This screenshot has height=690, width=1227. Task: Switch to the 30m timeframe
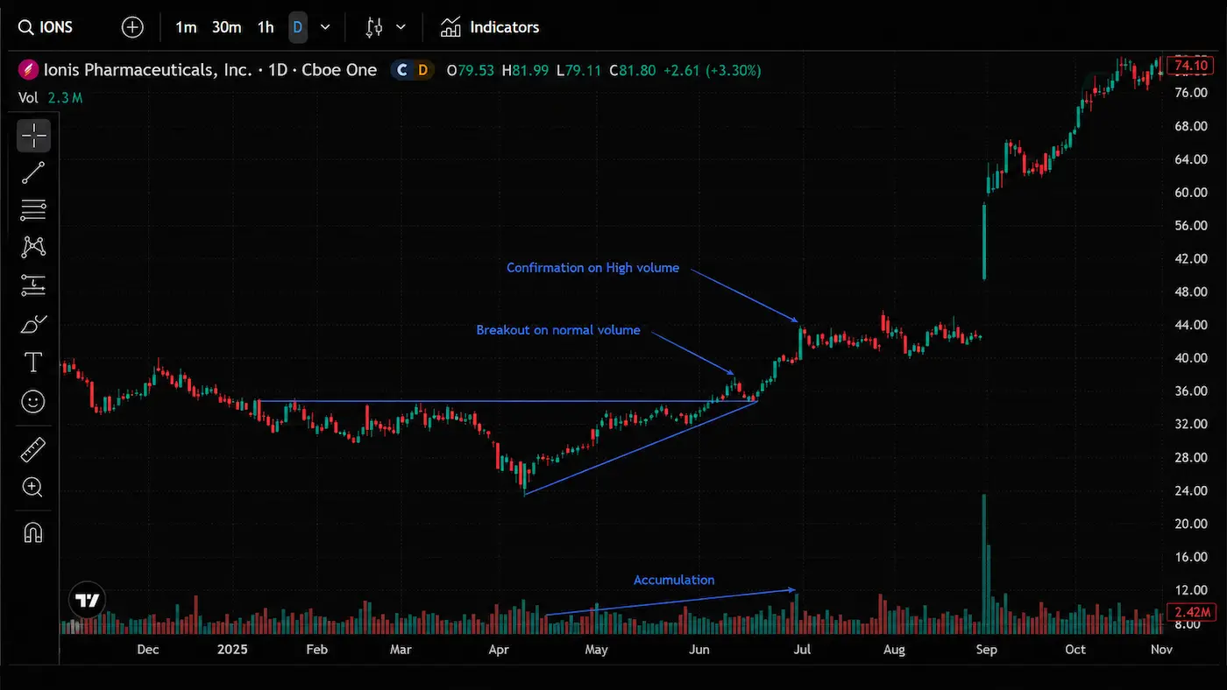pyautogui.click(x=226, y=27)
